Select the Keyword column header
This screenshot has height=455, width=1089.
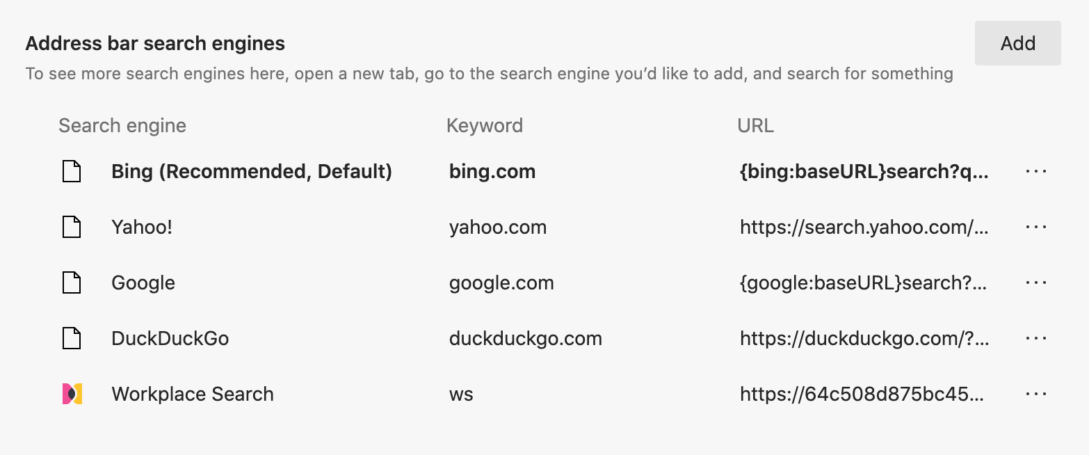(x=485, y=125)
